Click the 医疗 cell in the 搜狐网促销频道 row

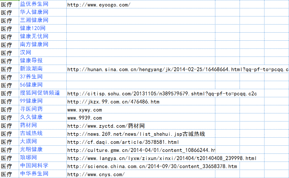(9, 93)
